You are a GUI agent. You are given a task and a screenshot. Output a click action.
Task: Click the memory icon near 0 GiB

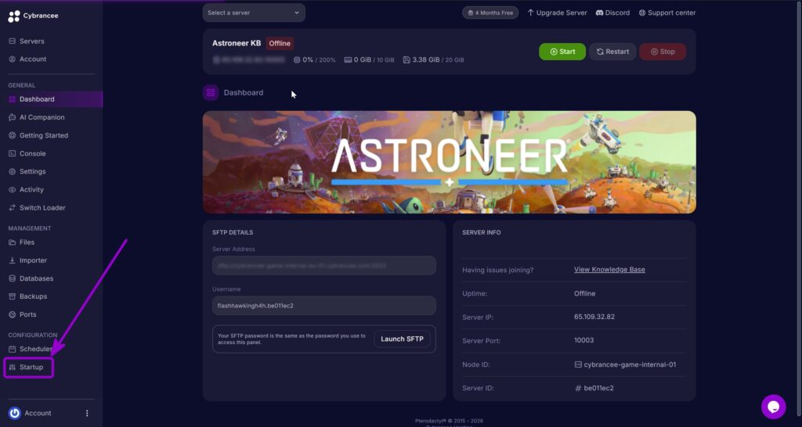click(348, 59)
